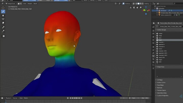Select the Smear tool in left toolbar
The image size is (183, 103).
3,23
